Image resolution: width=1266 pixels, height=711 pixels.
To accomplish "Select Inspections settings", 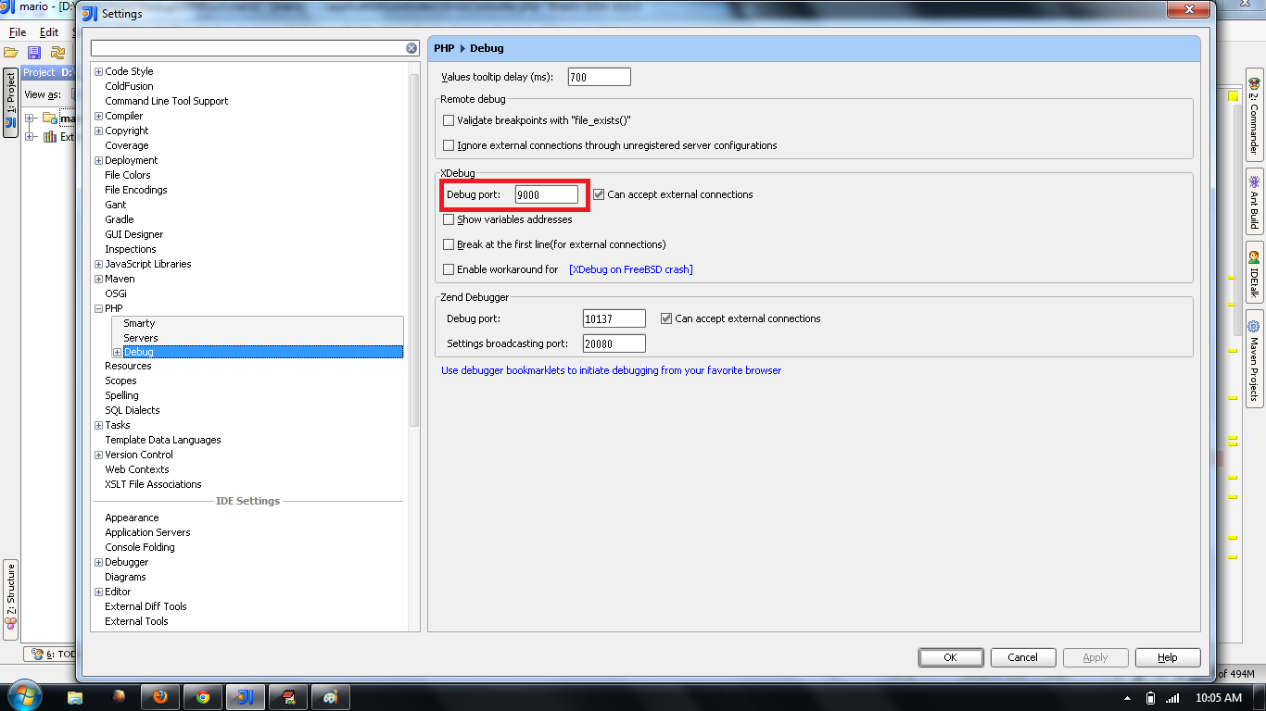I will (x=131, y=249).
